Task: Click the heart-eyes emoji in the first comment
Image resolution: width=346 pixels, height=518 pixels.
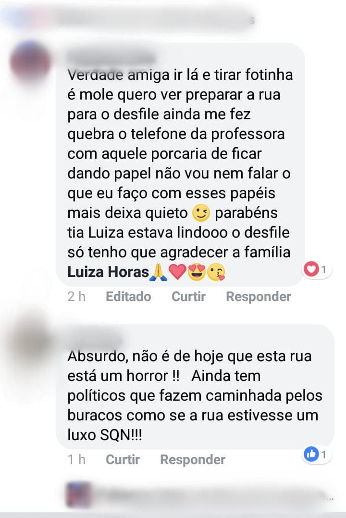Action: pyautogui.click(x=197, y=272)
